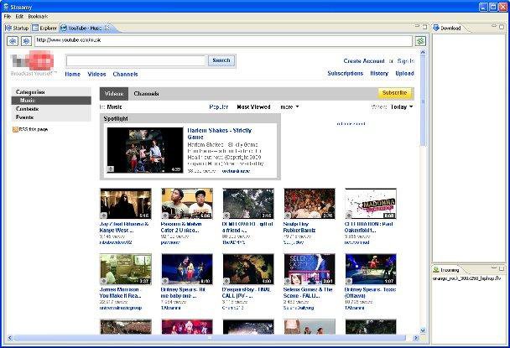Maximize the Download panel
510x348 pixels.
pos(502,27)
